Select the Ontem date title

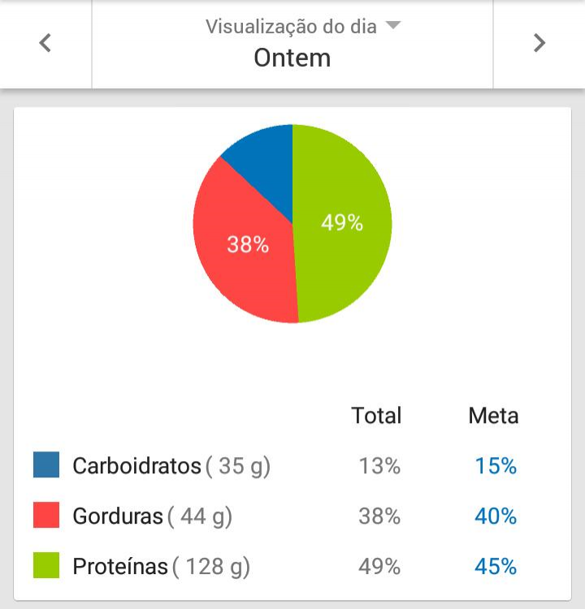[x=292, y=58]
